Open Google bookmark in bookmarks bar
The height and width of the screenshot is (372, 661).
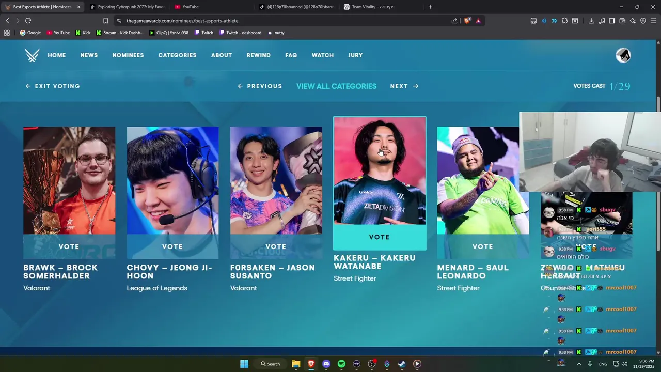pyautogui.click(x=30, y=33)
